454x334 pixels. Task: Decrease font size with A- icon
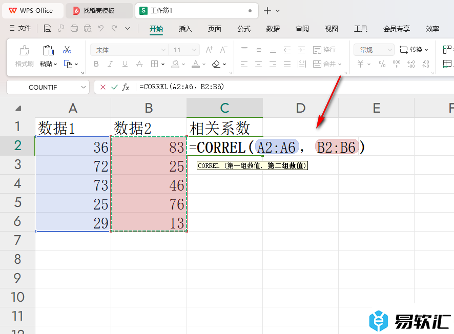coord(223,50)
